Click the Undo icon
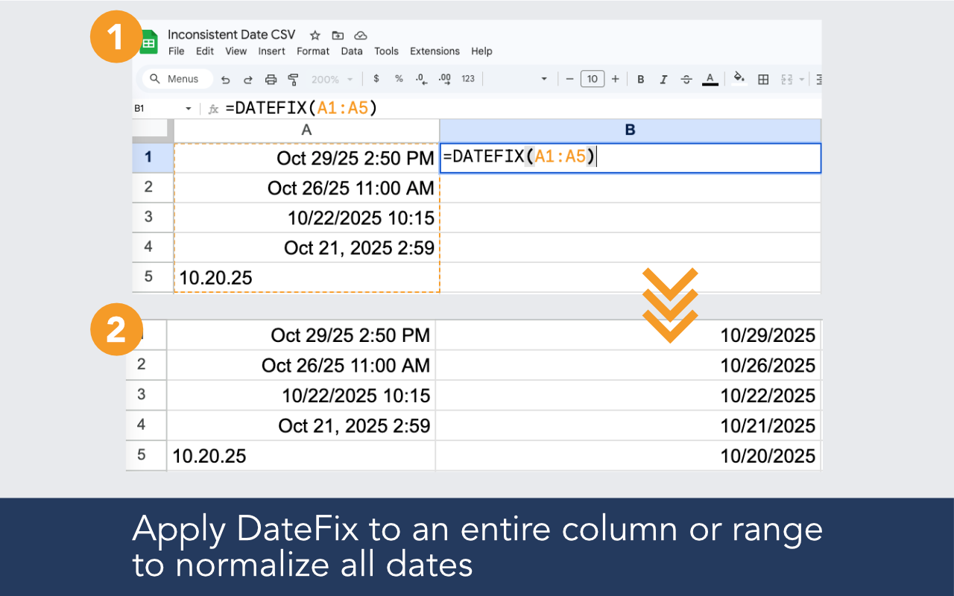The height and width of the screenshot is (596, 954). pyautogui.click(x=226, y=78)
